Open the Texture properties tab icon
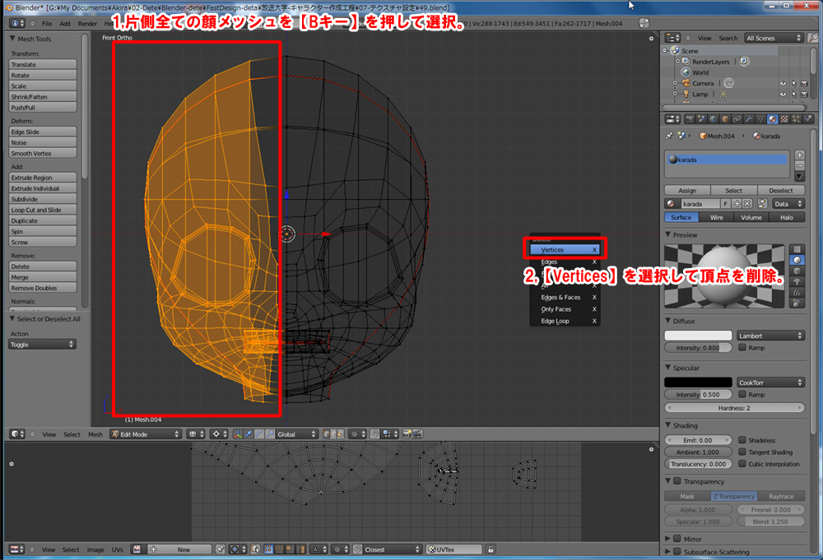This screenshot has width=823, height=560. point(784,119)
